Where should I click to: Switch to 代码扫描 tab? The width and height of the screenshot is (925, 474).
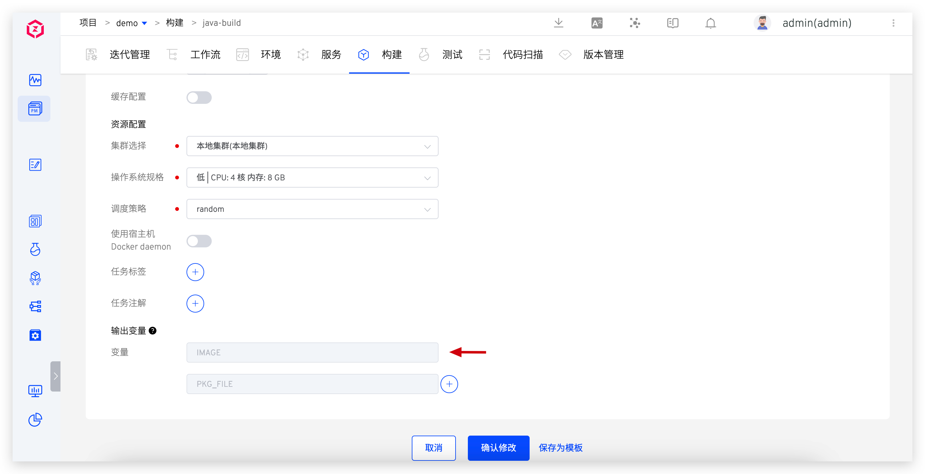[x=511, y=54]
